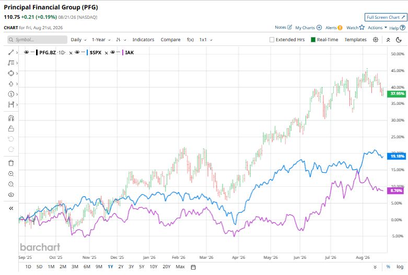The width and height of the screenshot is (408, 275).
Task: Click the Full Screen Chart button
Action: 386,17
